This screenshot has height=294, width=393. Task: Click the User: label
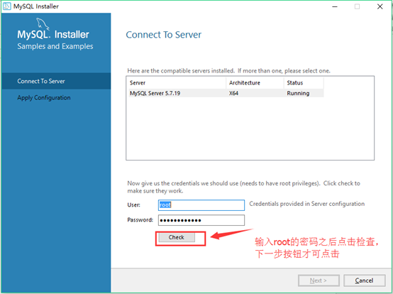(133, 205)
